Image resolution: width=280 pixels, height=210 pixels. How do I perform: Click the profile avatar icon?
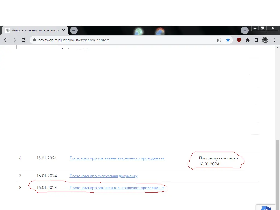point(265,40)
